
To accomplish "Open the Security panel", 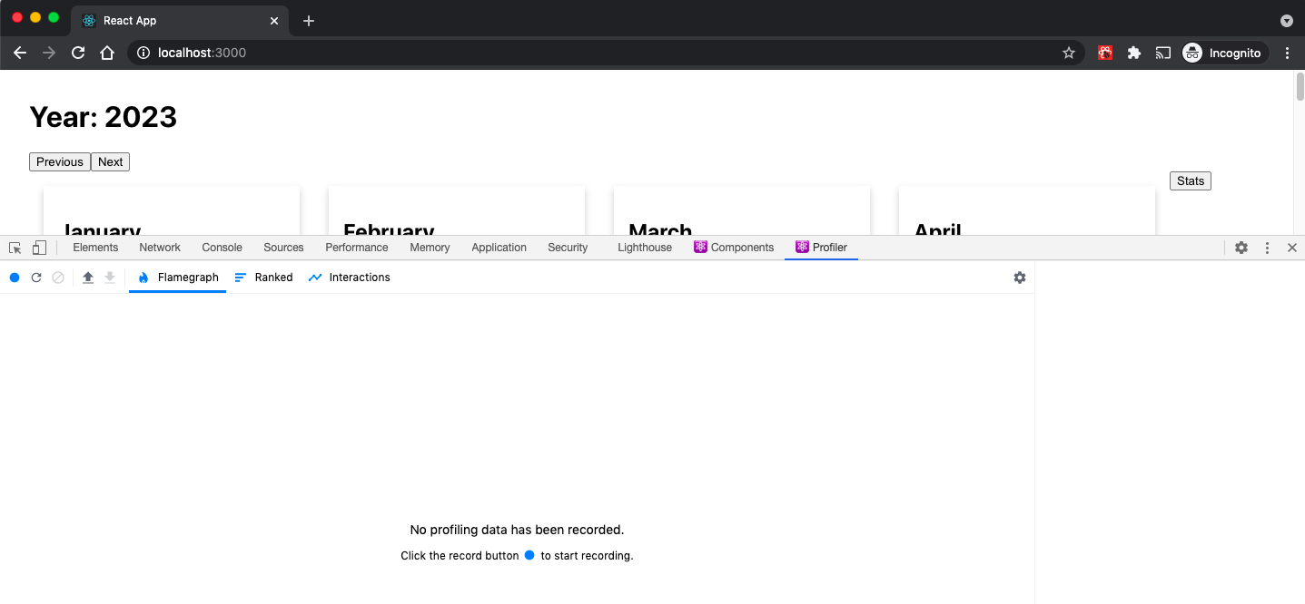I will point(568,248).
